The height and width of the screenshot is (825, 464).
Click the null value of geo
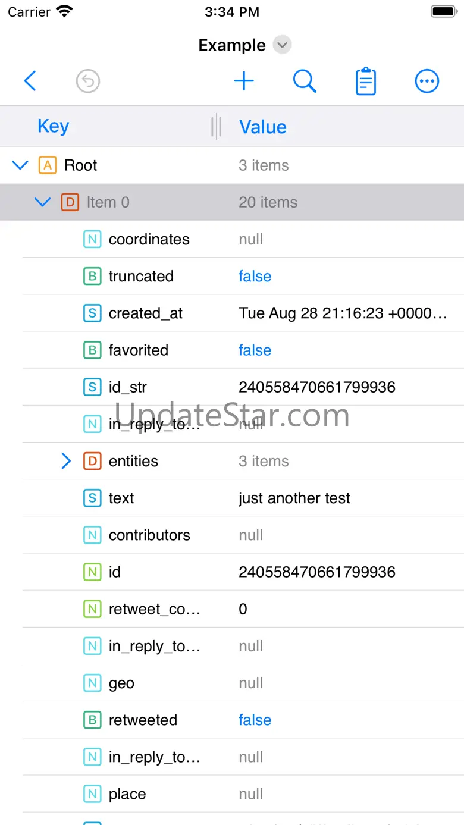point(250,683)
